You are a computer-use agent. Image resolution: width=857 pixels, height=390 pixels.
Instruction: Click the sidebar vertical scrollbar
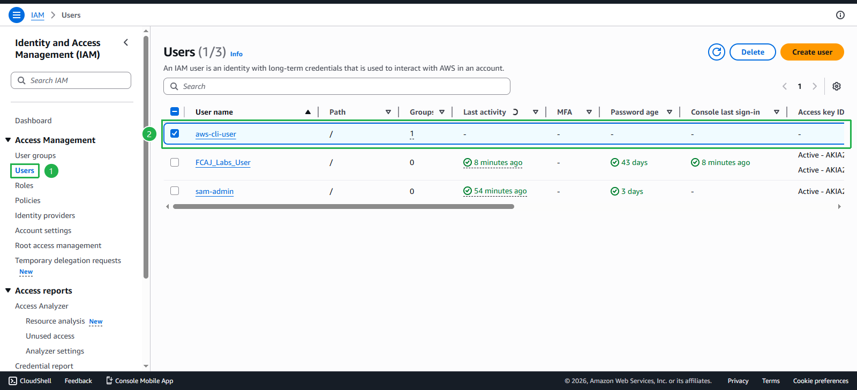pos(146,157)
